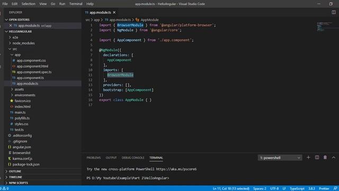
Task: Kill terminal with the trash icon
Action: click(x=325, y=158)
